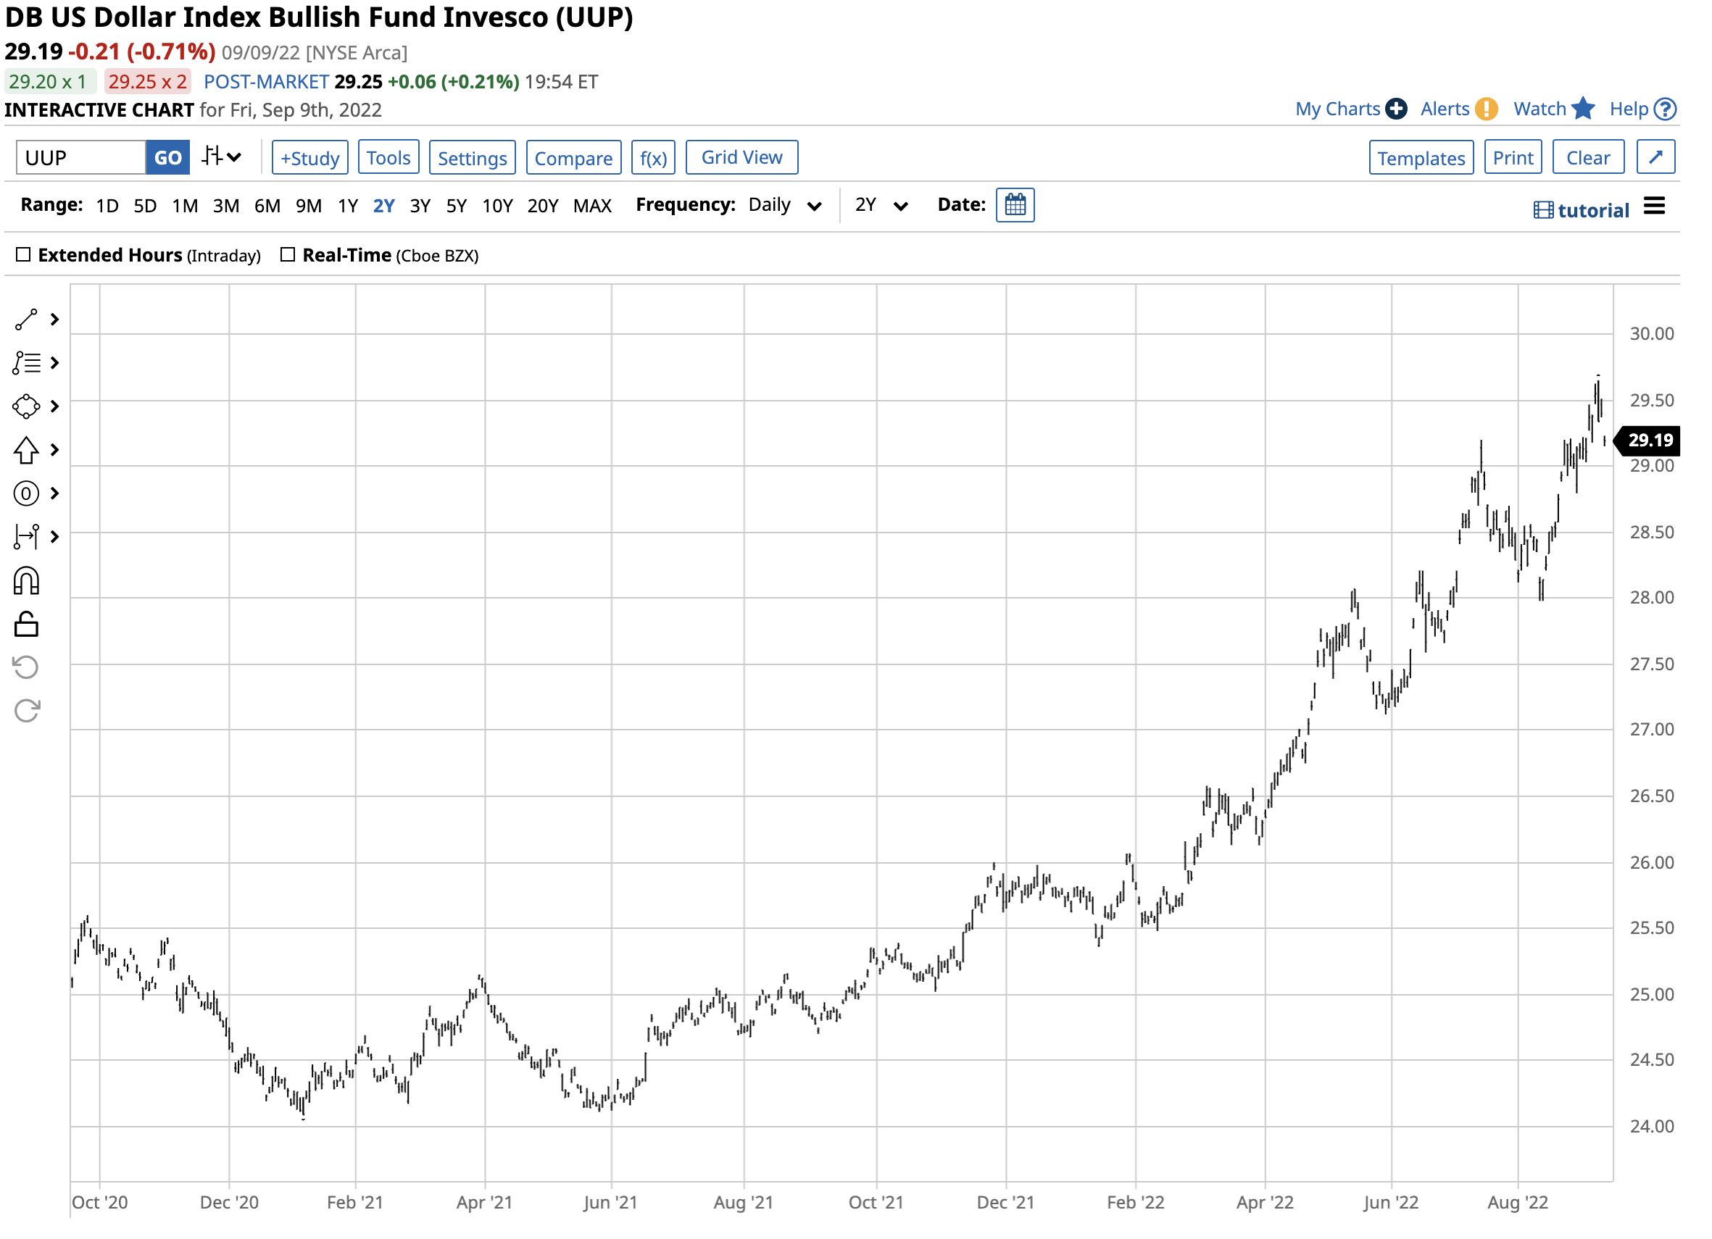Click the unlock drawings padlock icon
Viewport: 1712px width, 1239px height.
point(26,626)
